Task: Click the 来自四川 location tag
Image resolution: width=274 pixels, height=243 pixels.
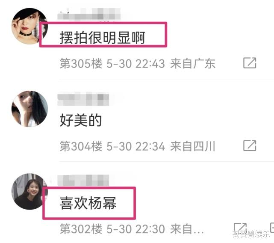Action: [x=192, y=146]
